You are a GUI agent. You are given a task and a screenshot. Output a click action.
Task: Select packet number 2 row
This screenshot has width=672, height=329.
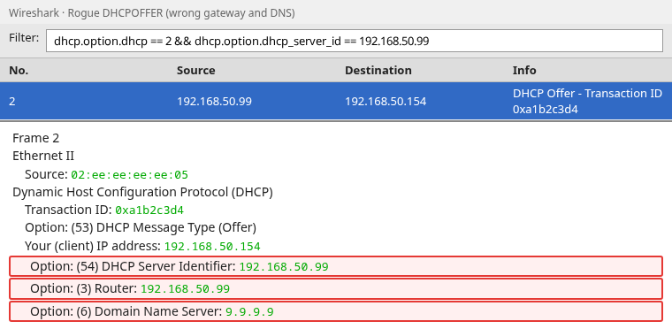tap(336, 101)
